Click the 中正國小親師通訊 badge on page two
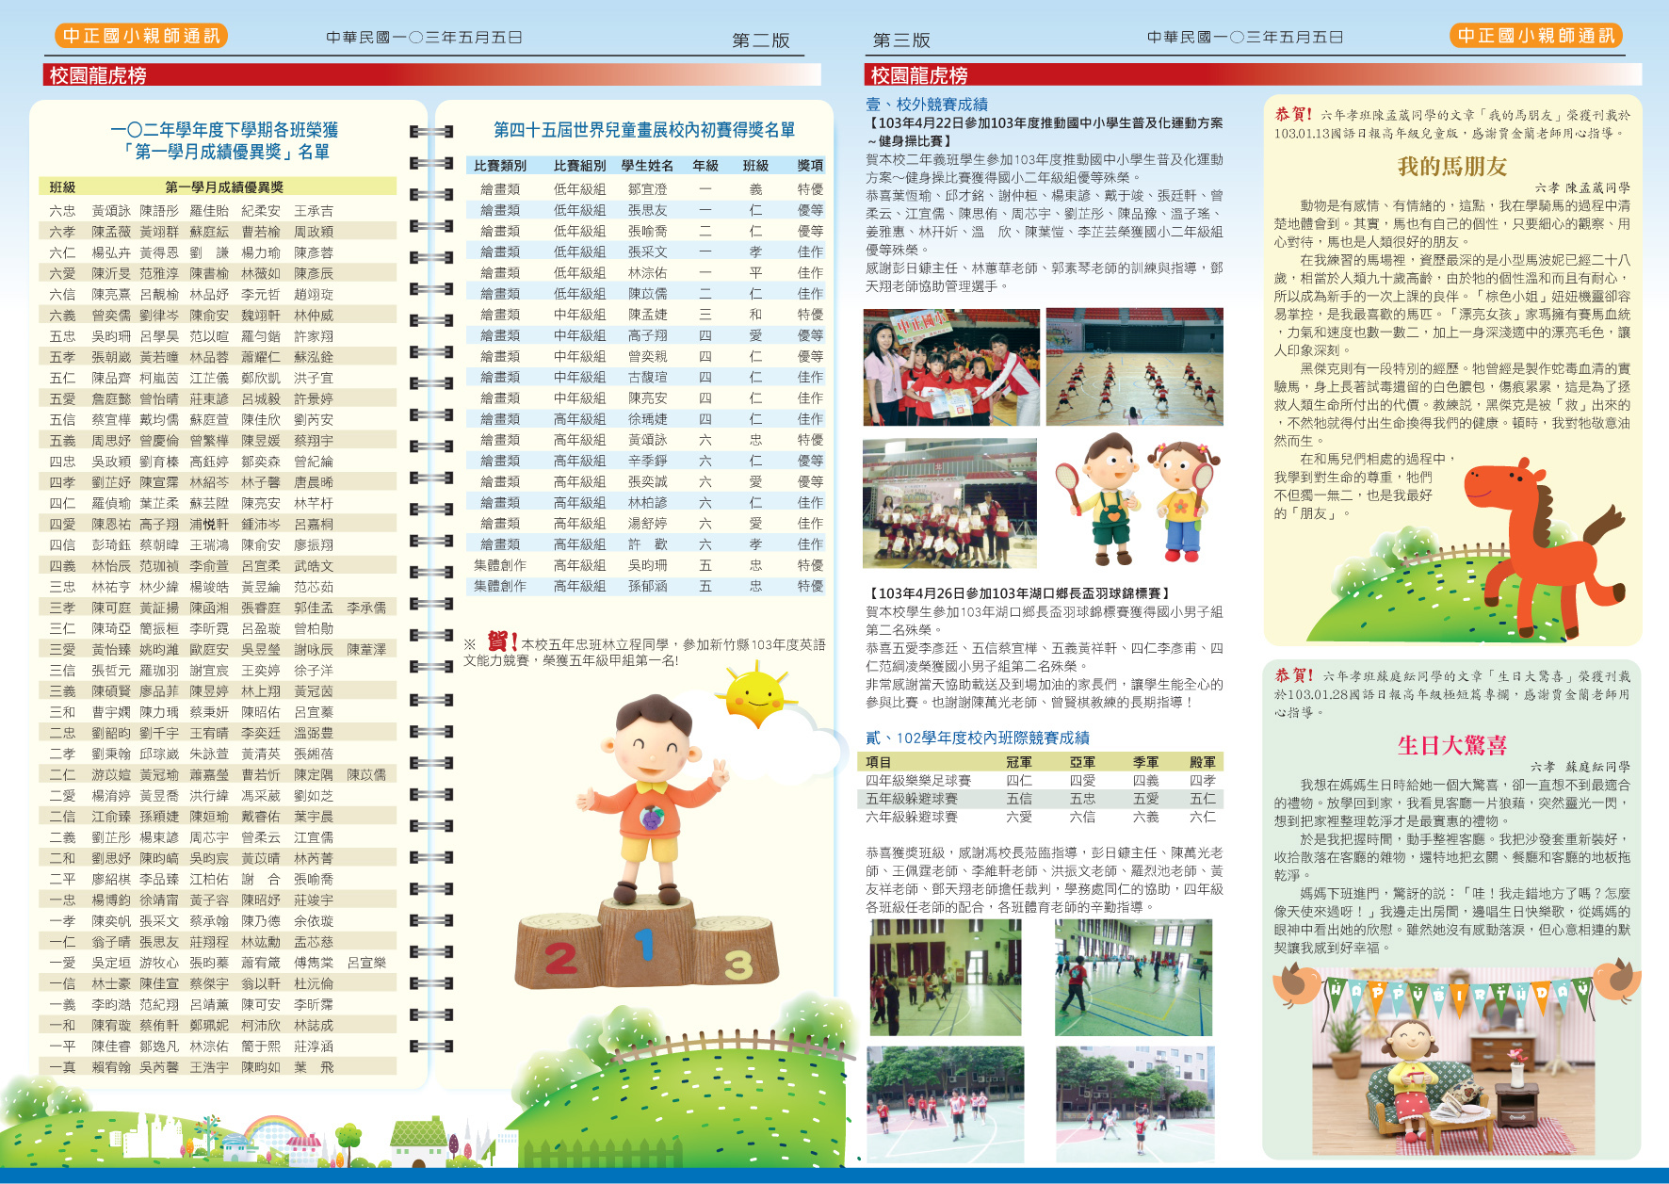The image size is (1669, 1184). tap(141, 36)
